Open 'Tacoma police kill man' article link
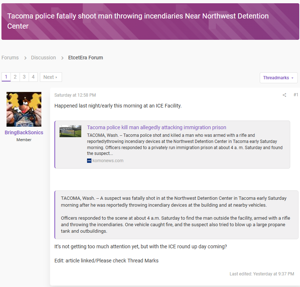 tap(156, 127)
